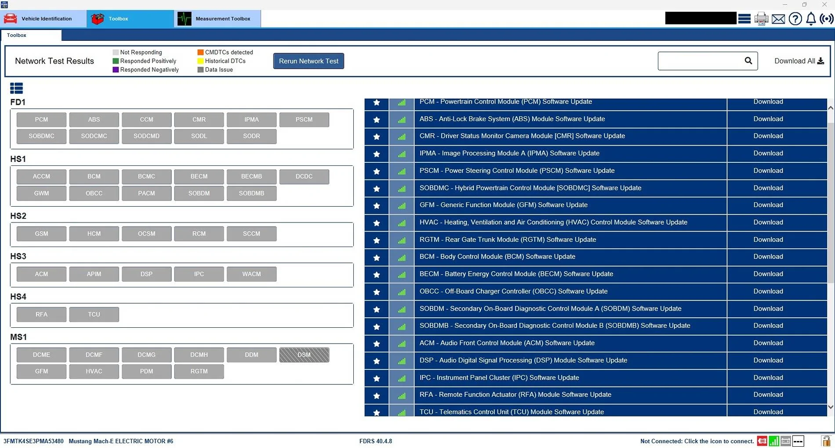This screenshot has width=835, height=448.
Task: Download the PSCM software update
Action: click(768, 171)
